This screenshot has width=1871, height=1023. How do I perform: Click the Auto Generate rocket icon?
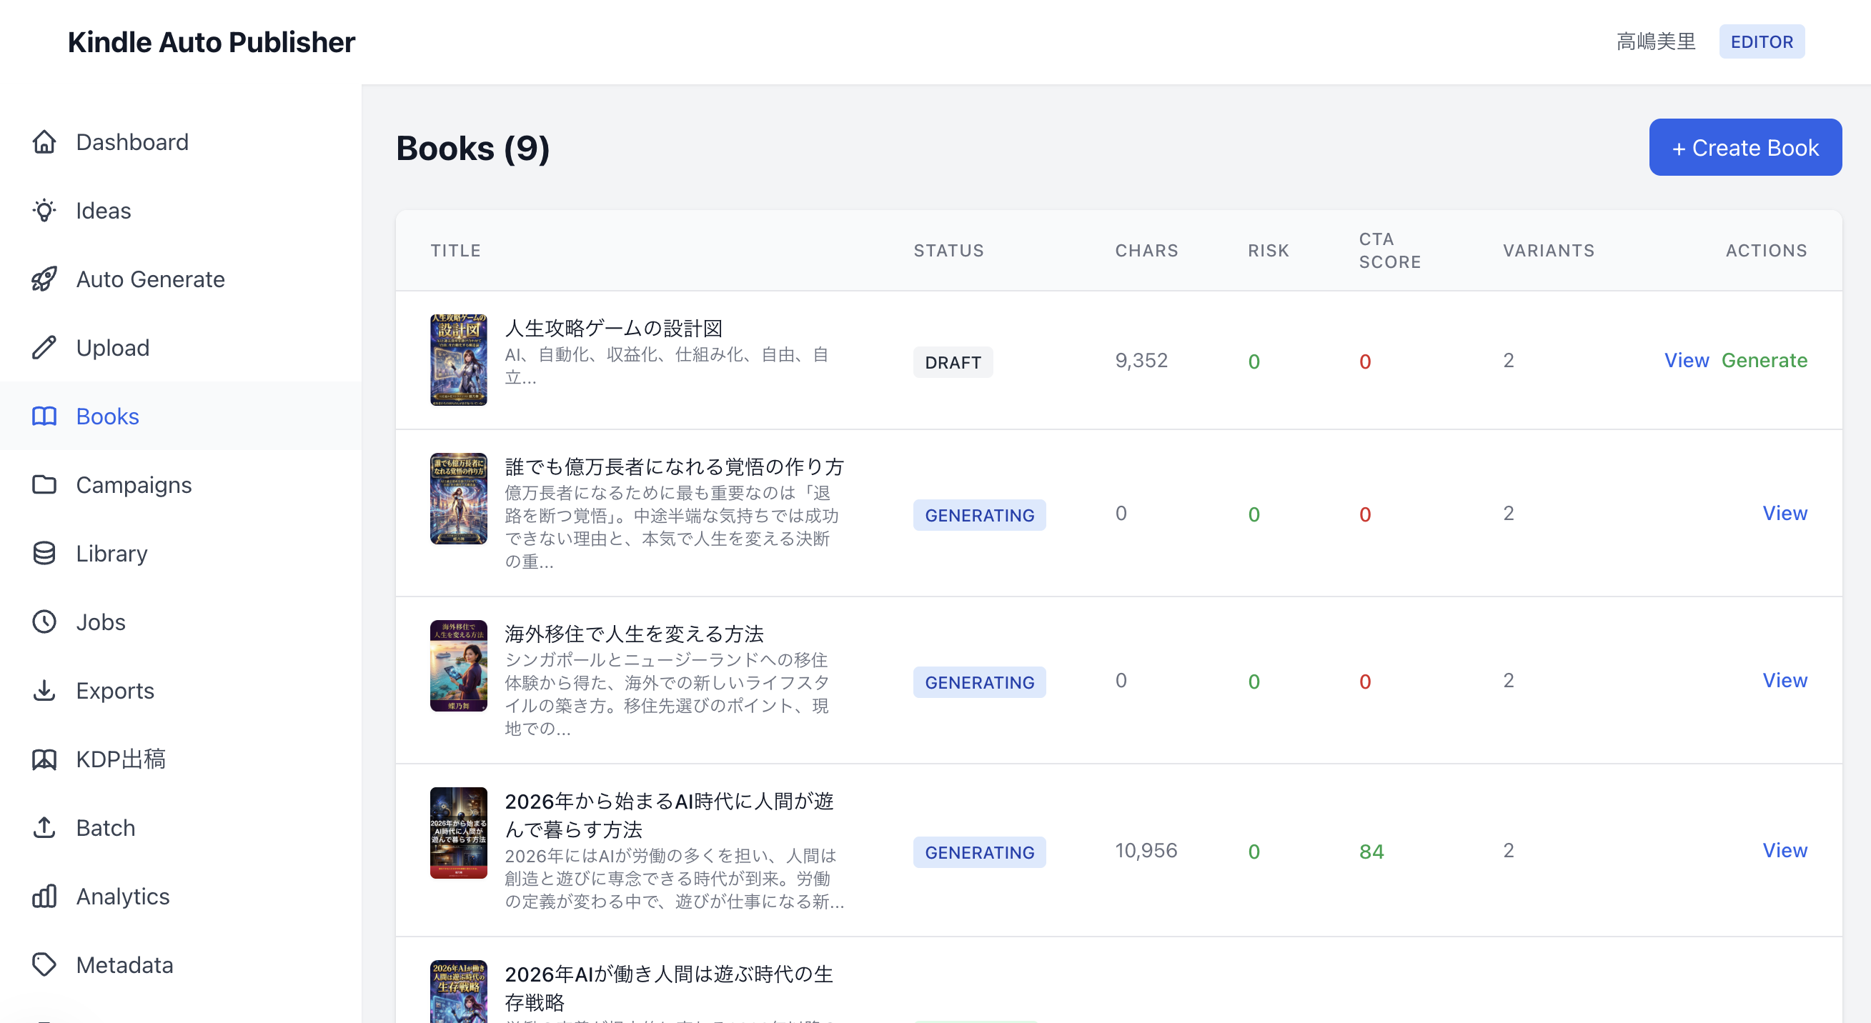pos(44,279)
